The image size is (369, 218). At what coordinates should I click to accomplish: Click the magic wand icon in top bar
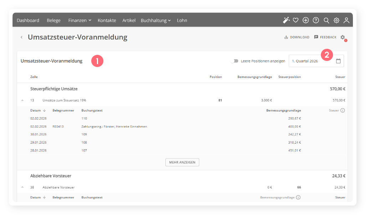coord(286,20)
